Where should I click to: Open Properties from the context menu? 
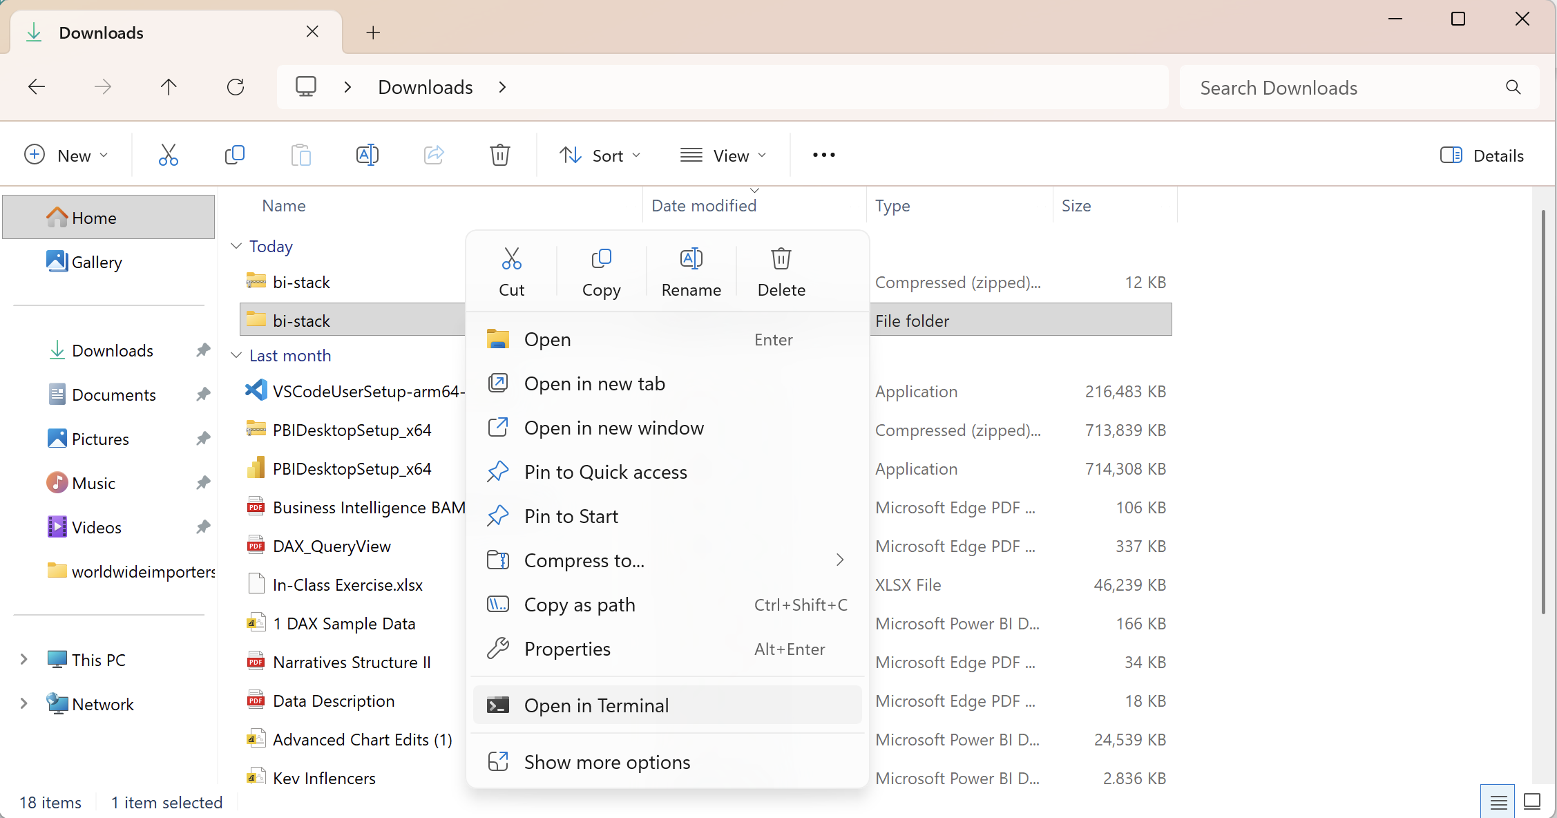click(x=667, y=649)
